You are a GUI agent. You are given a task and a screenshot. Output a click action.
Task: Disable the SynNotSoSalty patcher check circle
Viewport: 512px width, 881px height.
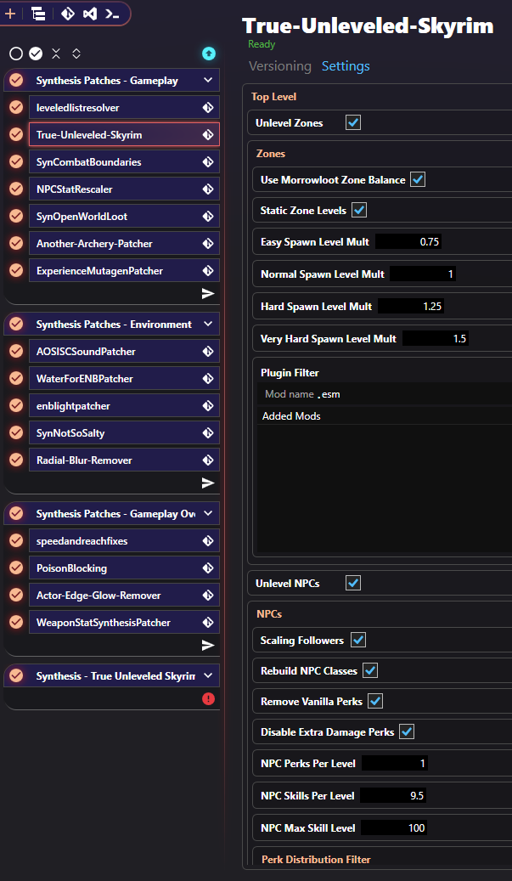pyautogui.click(x=16, y=432)
